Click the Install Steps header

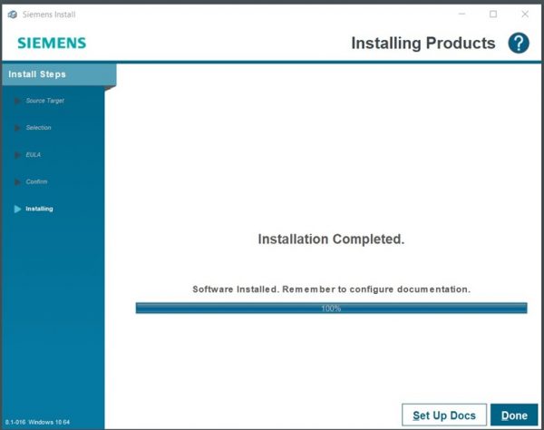pos(59,74)
